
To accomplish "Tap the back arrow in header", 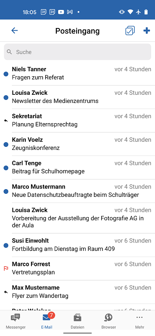I will tap(15, 31).
